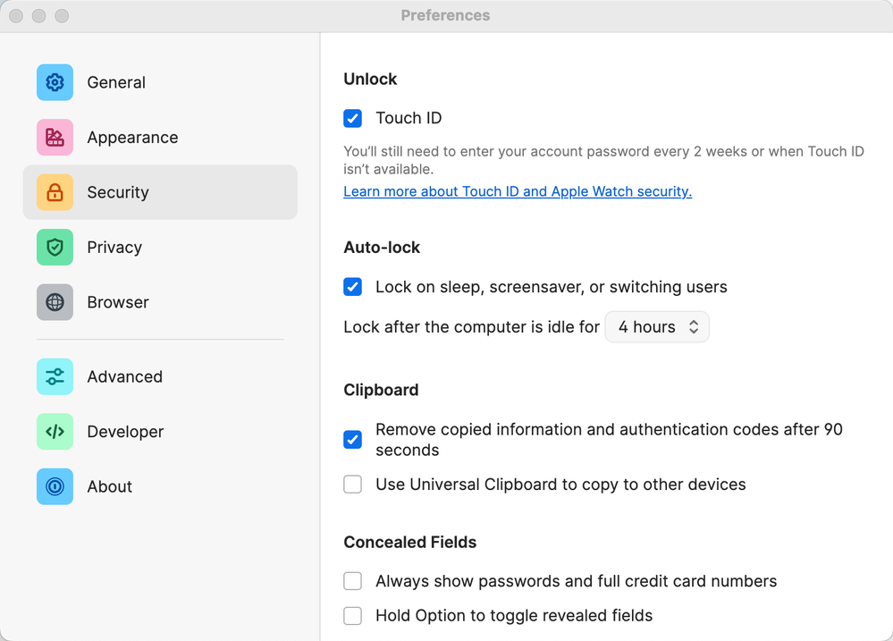The width and height of the screenshot is (893, 641).
Task: Click the General gear icon
Action: click(x=55, y=82)
